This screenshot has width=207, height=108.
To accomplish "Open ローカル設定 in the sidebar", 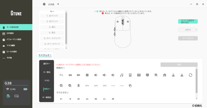I will (16, 52).
